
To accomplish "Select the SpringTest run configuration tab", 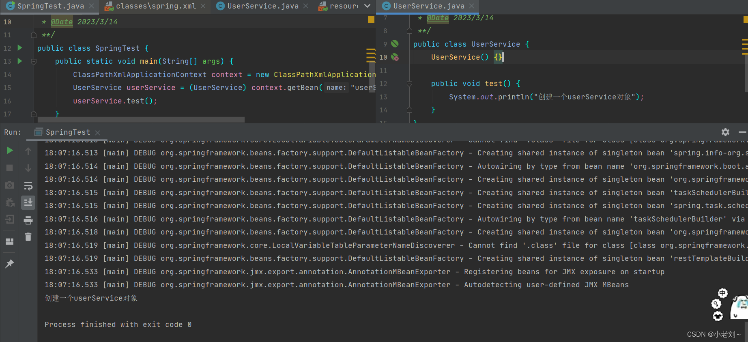I will (x=68, y=132).
